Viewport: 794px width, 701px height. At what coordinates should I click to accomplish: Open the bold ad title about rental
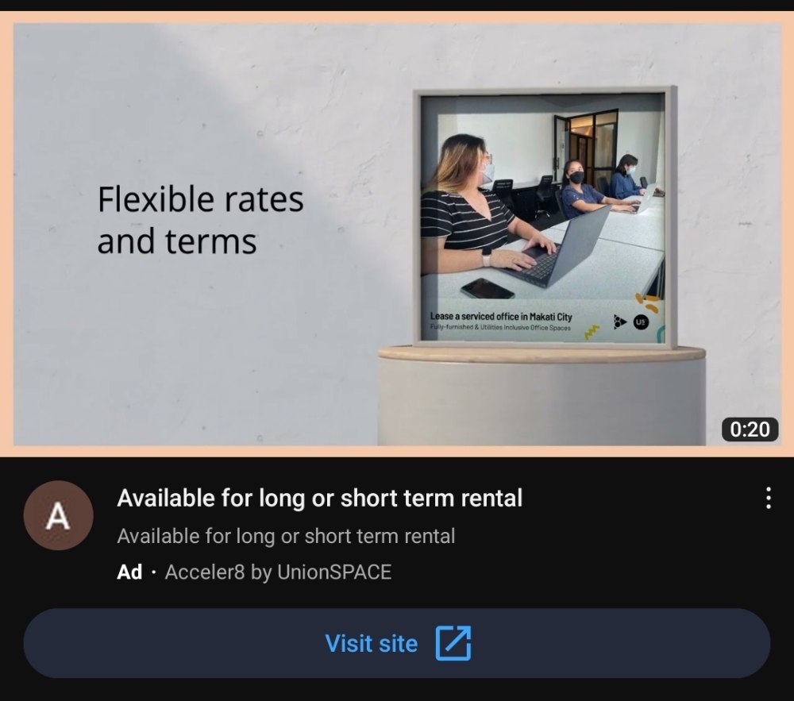[x=319, y=498]
